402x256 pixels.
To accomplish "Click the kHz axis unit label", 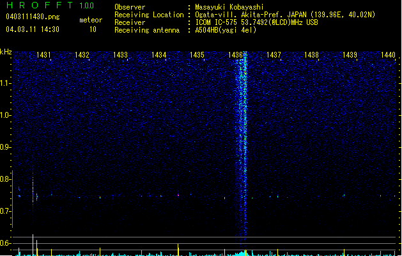I will [x=6, y=52].
